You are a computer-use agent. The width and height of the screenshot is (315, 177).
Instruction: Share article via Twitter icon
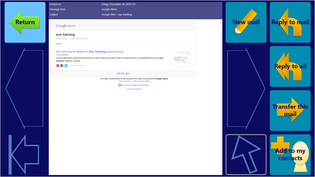[x=66, y=66]
